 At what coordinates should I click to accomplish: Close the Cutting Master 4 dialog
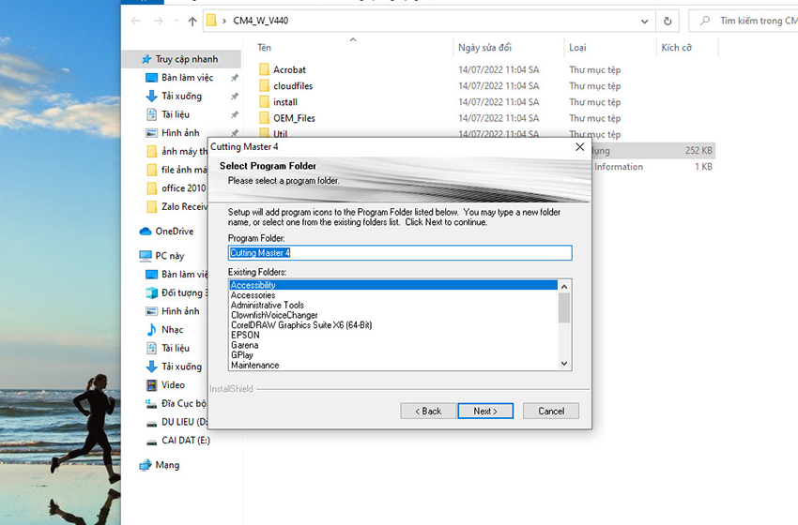pyautogui.click(x=579, y=147)
